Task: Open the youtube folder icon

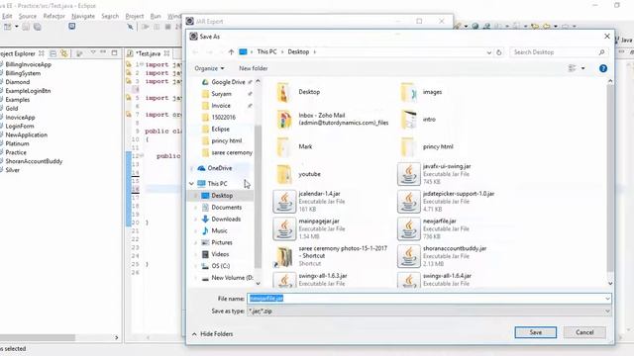Action: tap(284, 174)
